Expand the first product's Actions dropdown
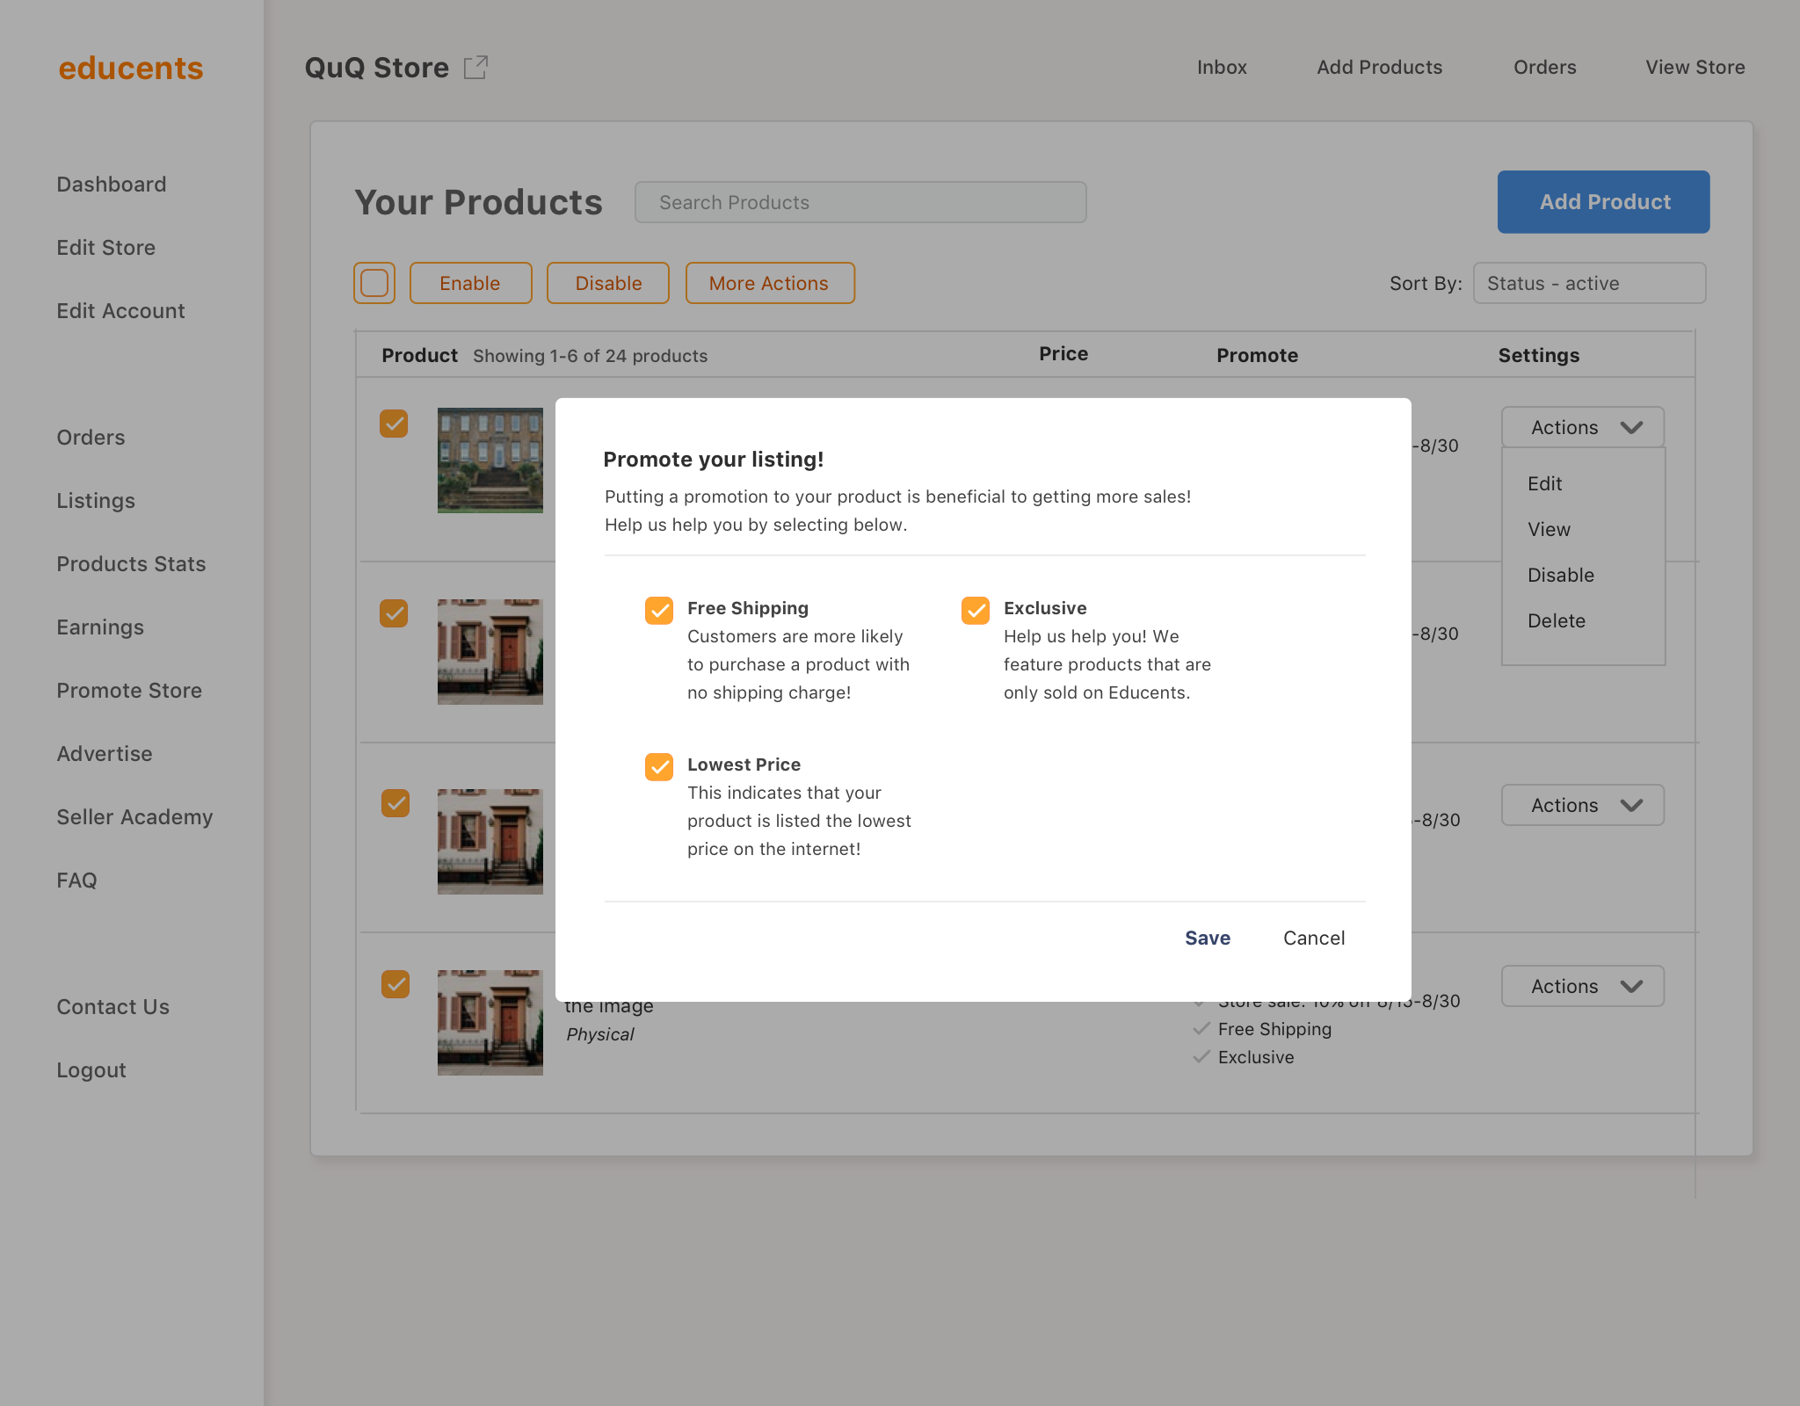The width and height of the screenshot is (1800, 1406). 1582,427
